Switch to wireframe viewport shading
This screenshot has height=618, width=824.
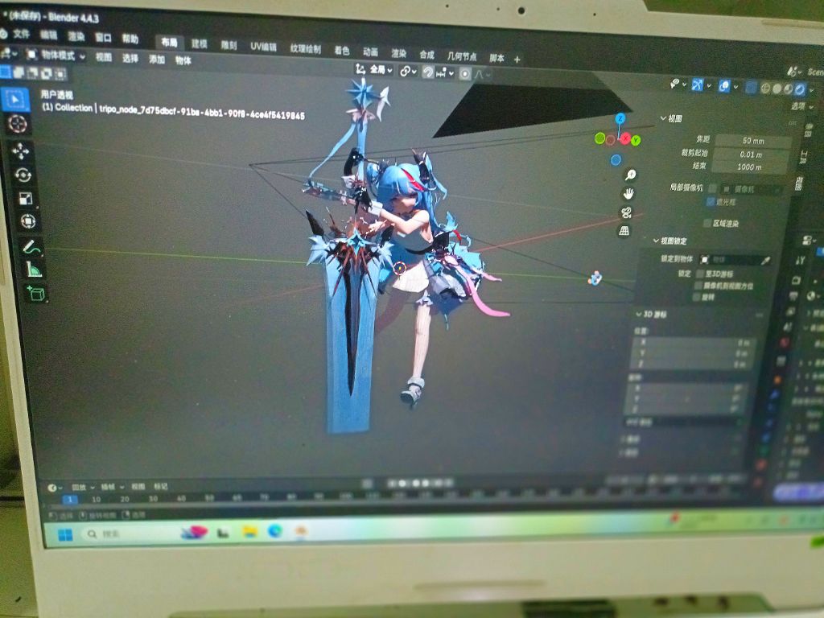pos(765,89)
